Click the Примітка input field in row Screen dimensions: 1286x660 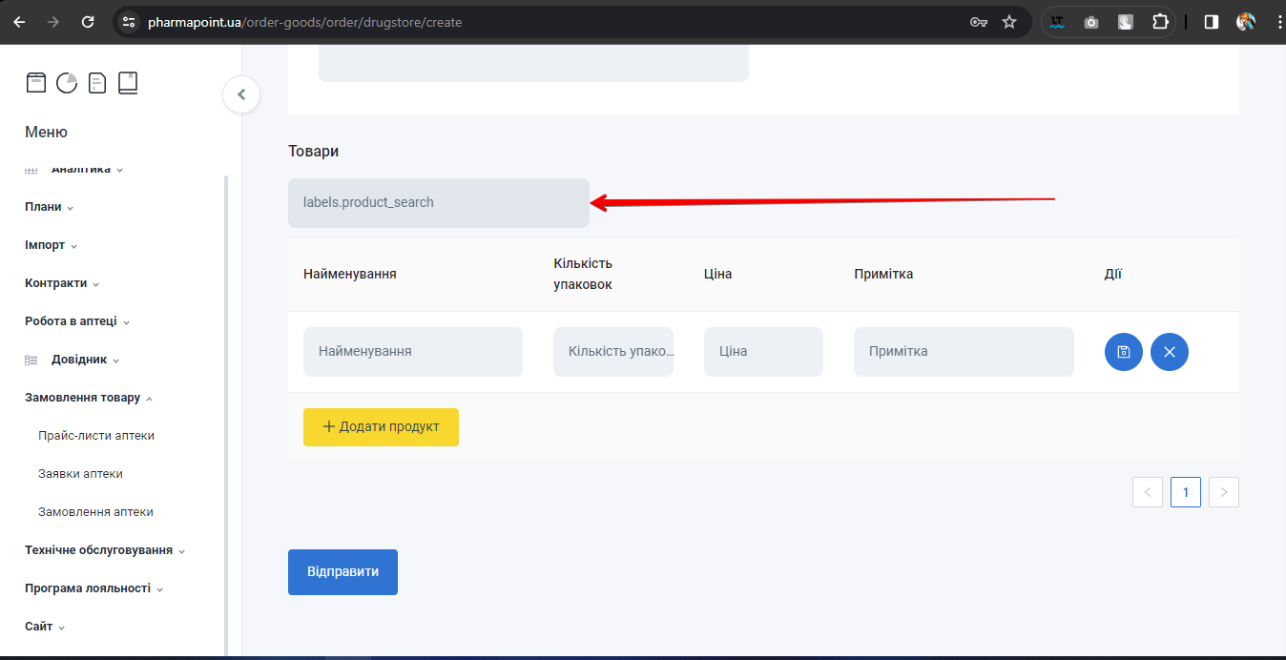coord(963,352)
